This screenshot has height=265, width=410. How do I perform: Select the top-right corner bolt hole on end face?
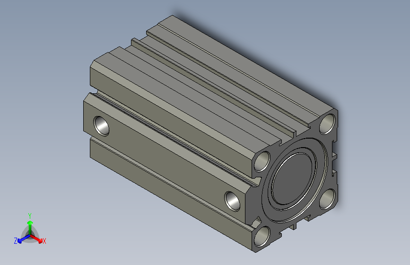coord(328,124)
